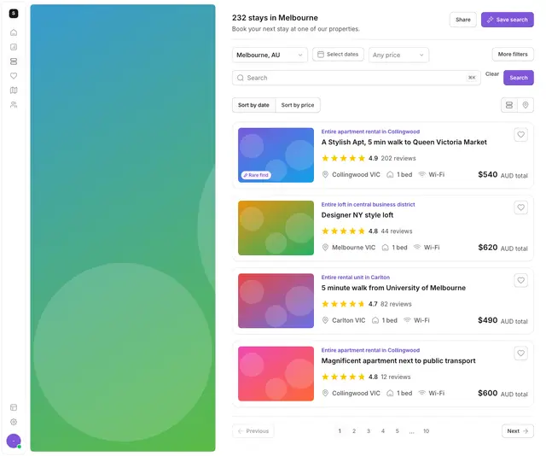The height and width of the screenshot is (456, 546).
Task: Open the map icon in sidebar
Action: pyautogui.click(x=14, y=91)
